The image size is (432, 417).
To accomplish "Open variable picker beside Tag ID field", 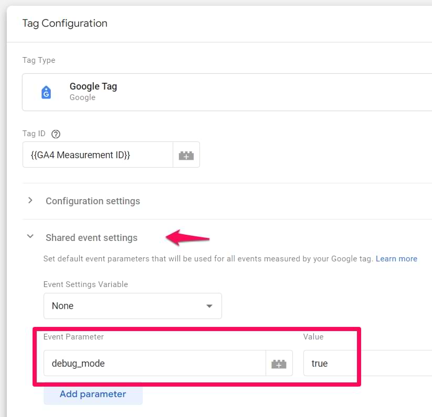I will [x=186, y=155].
